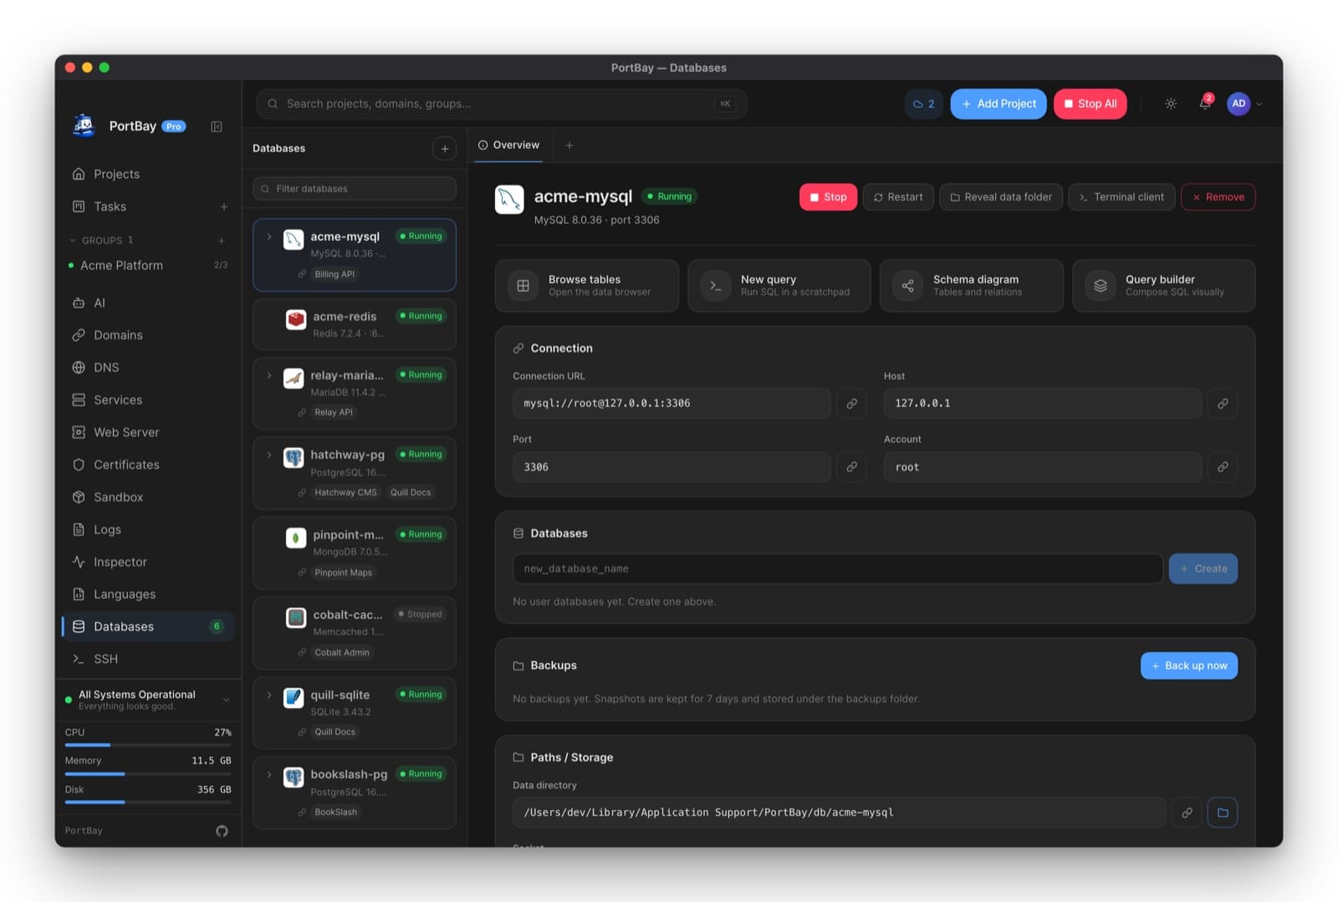Image resolution: width=1338 pixels, height=902 pixels.
Task: Go to Projects in sidebar
Action: (x=148, y=174)
